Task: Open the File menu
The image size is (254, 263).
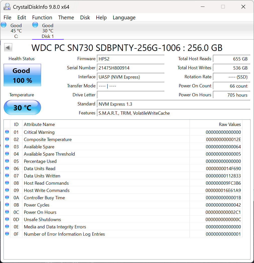Action: 7,18
